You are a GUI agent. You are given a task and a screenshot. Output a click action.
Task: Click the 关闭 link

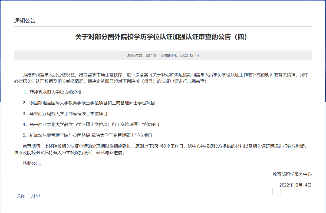tap(21, 196)
